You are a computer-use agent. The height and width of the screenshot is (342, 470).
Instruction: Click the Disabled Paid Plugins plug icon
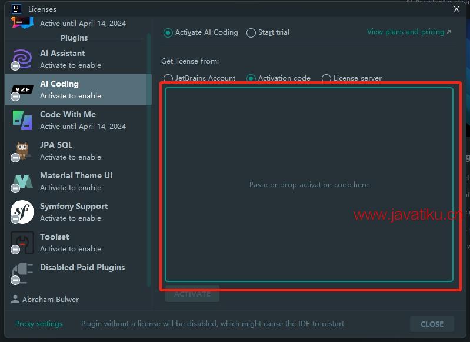tap(22, 273)
